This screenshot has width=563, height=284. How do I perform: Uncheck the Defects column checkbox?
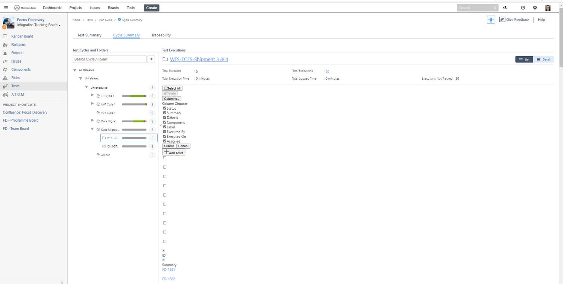click(164, 117)
